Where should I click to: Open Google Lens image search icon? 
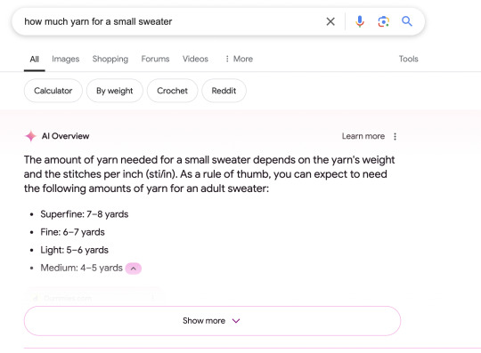[x=383, y=21]
